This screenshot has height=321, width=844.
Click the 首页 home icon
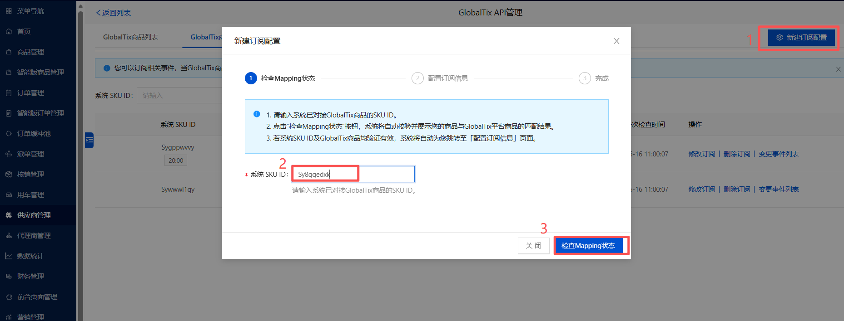(x=9, y=31)
